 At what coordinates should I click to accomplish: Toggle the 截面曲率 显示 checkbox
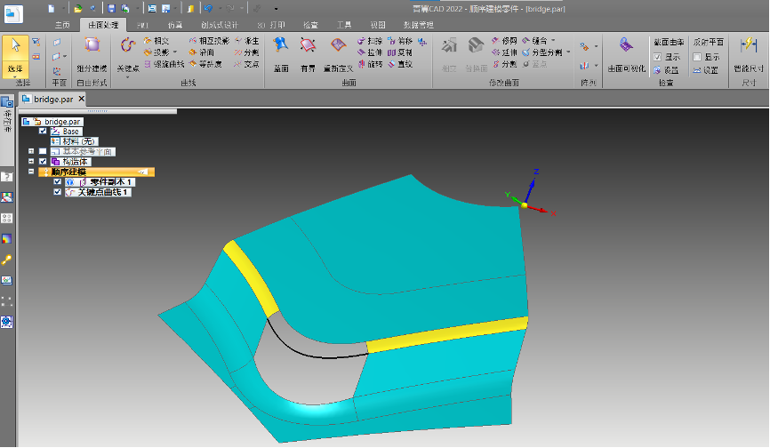click(657, 56)
